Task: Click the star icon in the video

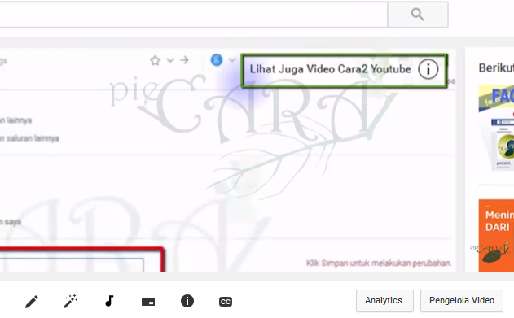Action: (x=155, y=60)
